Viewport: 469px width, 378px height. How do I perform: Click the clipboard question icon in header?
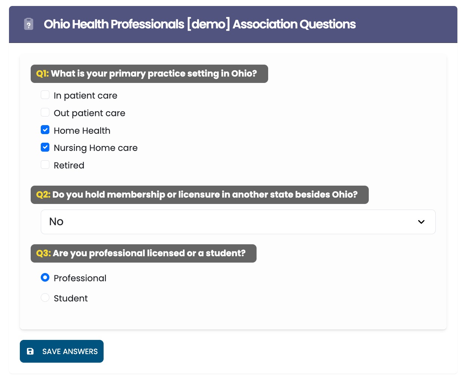[x=29, y=24]
